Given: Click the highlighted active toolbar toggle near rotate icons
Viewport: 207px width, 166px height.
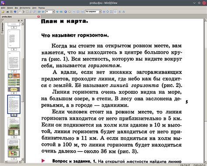Looking at the screenshot, I should pyautogui.click(x=115, y=12).
